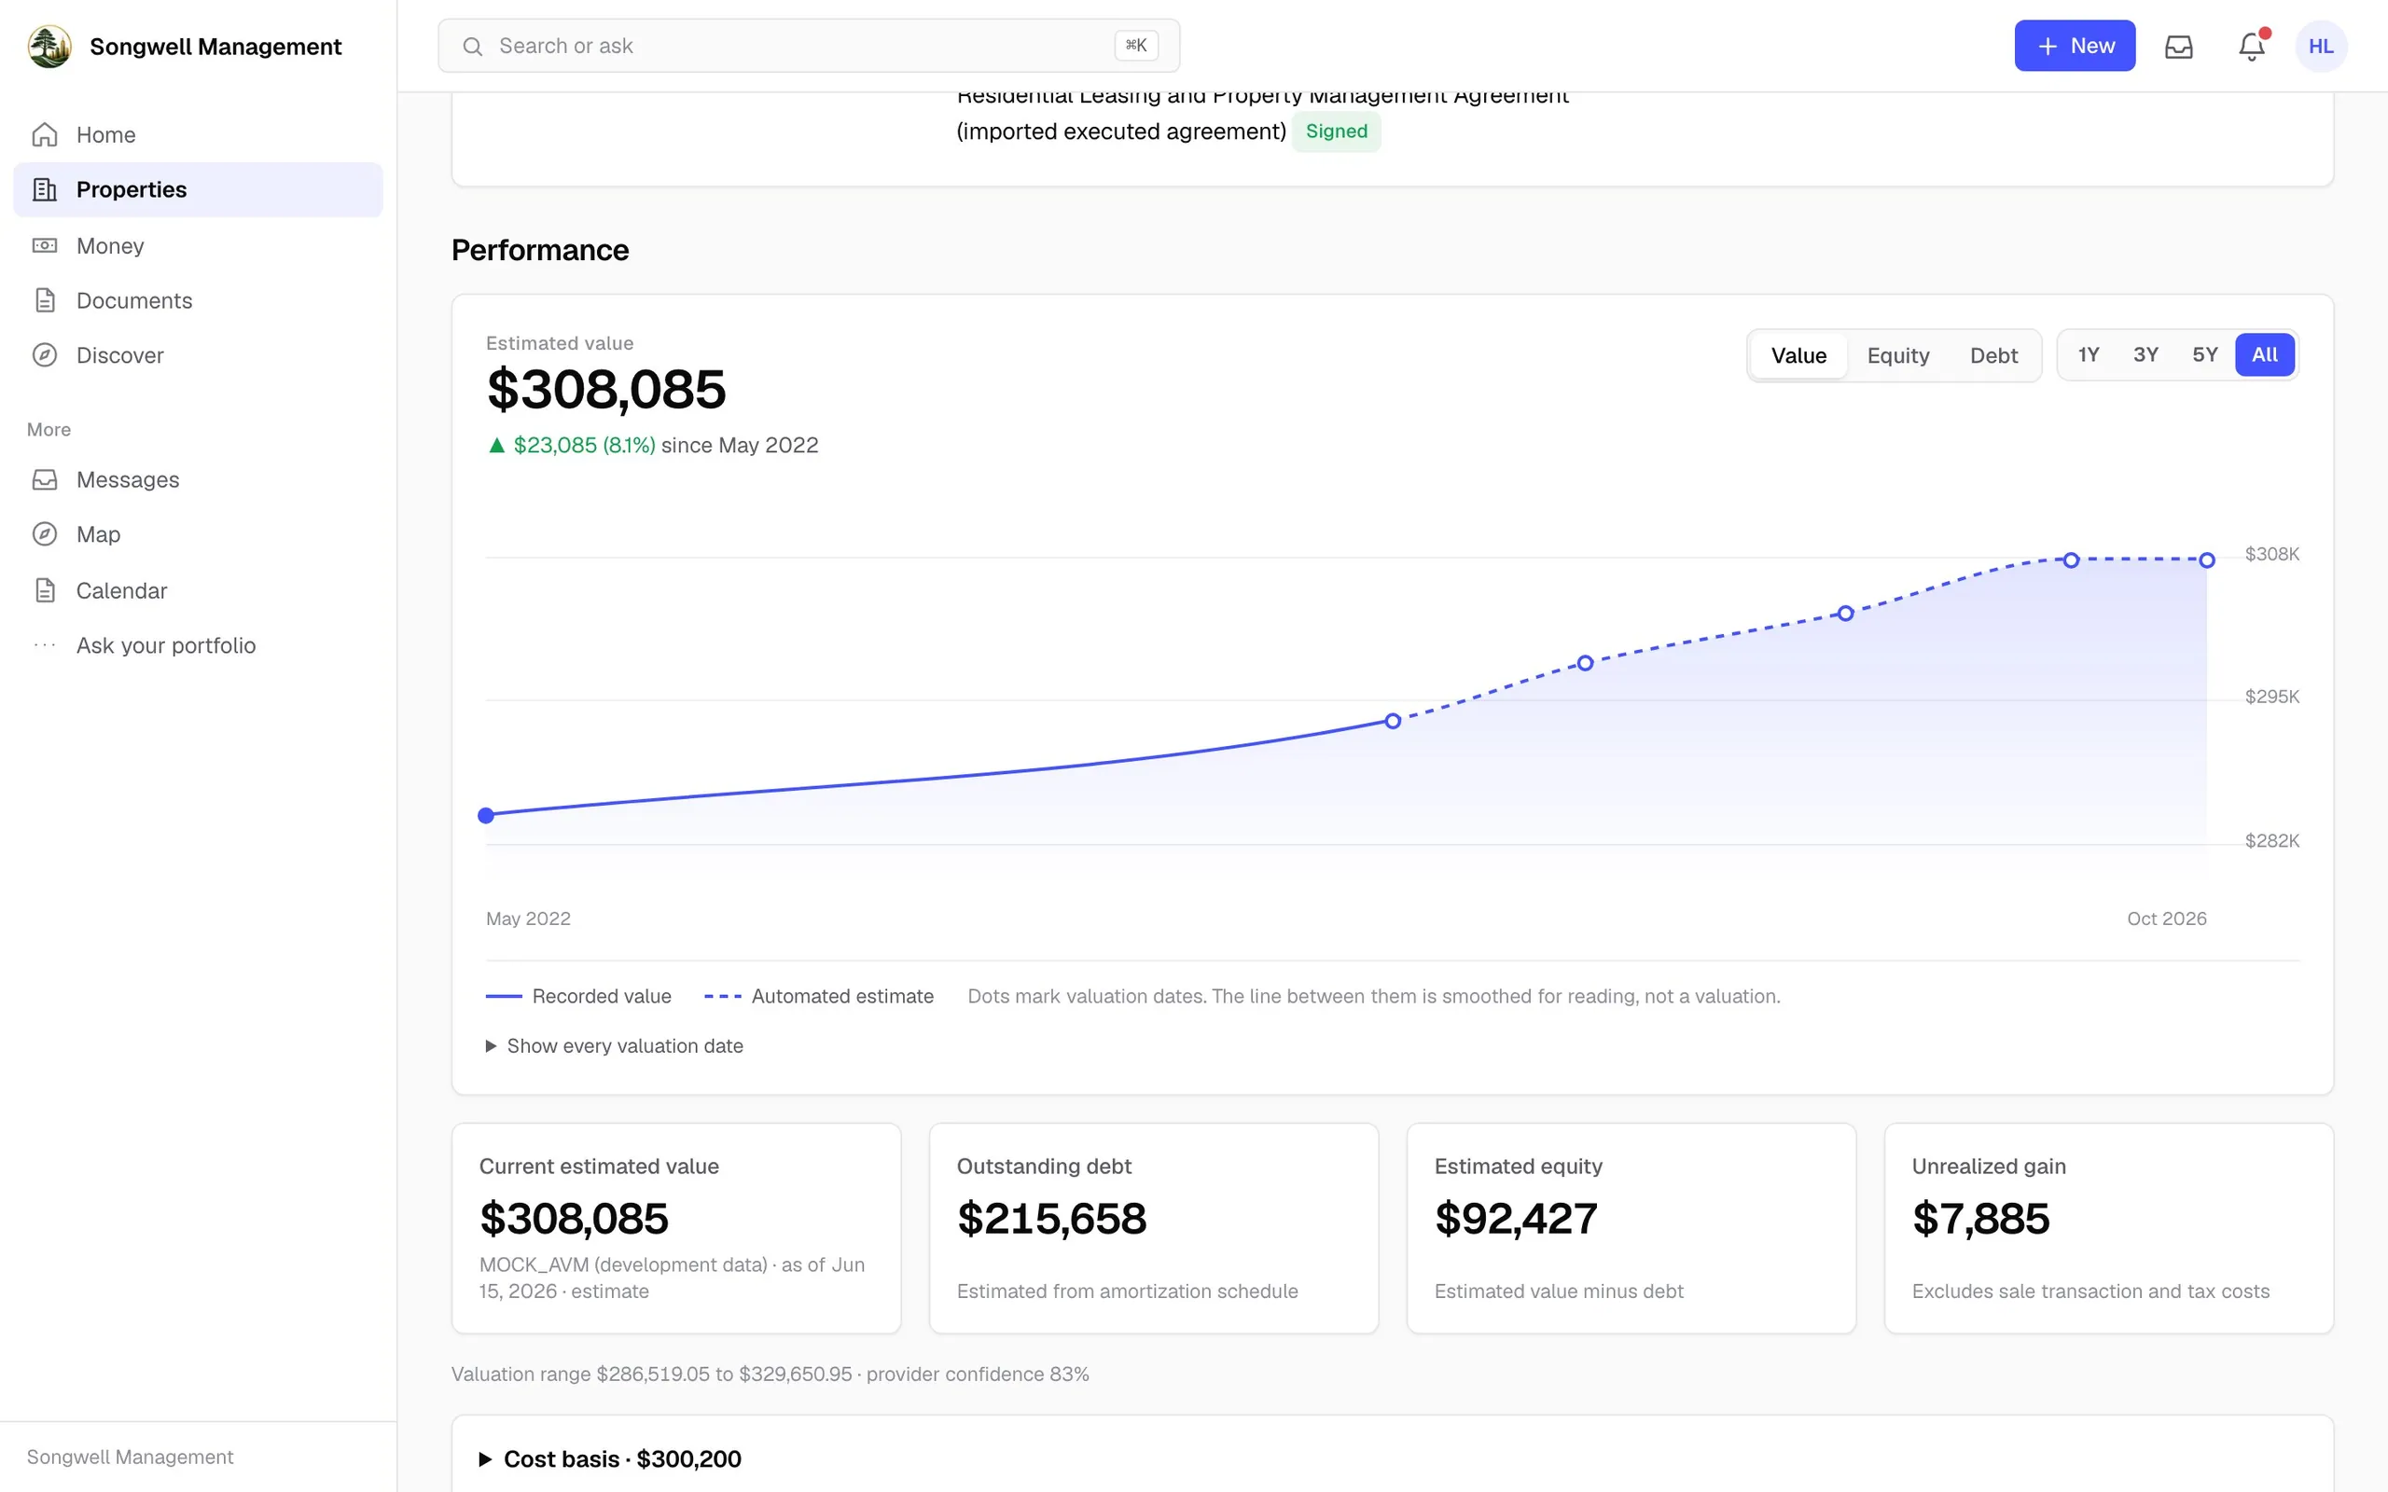Select the Properties building icon
The image size is (2388, 1492).
(45, 189)
